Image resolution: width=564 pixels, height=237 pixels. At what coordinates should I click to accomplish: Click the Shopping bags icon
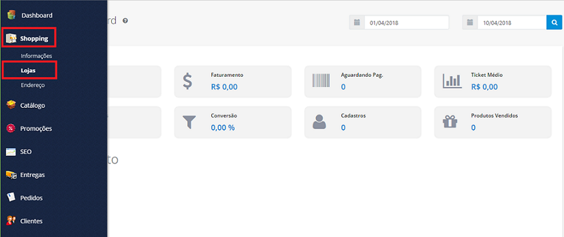(x=12, y=38)
